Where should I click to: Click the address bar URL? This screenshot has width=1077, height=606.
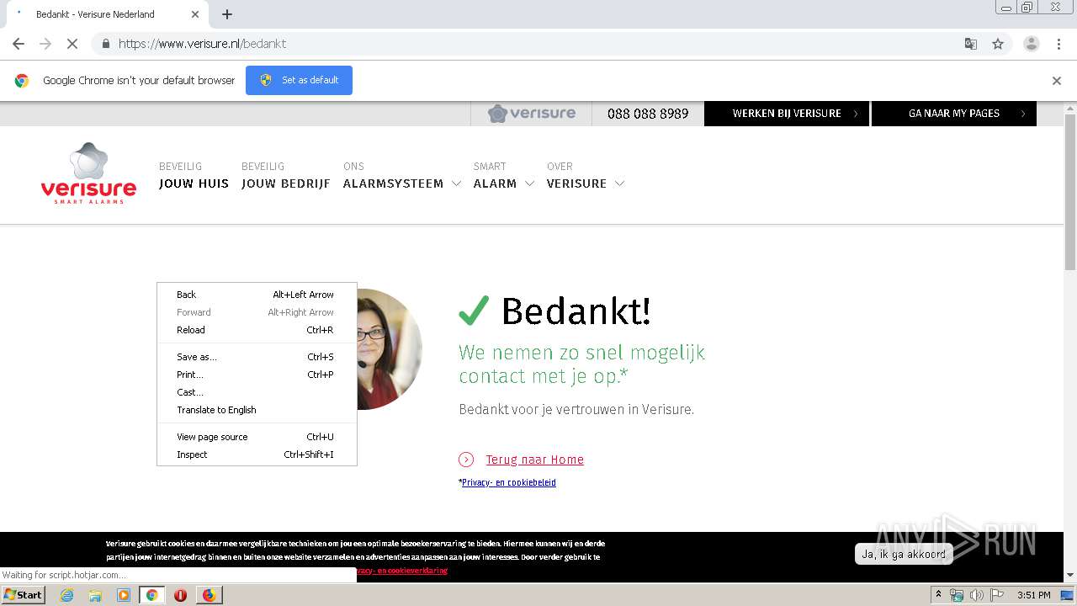pyautogui.click(x=202, y=44)
